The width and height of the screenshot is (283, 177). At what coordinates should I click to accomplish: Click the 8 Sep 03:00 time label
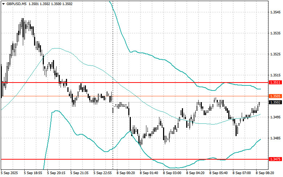(172, 173)
